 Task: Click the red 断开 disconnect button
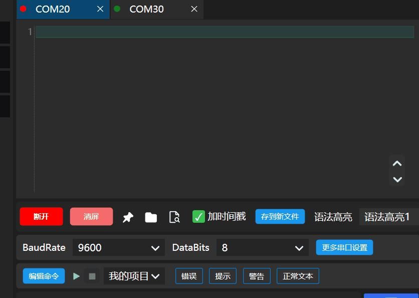coord(41,217)
